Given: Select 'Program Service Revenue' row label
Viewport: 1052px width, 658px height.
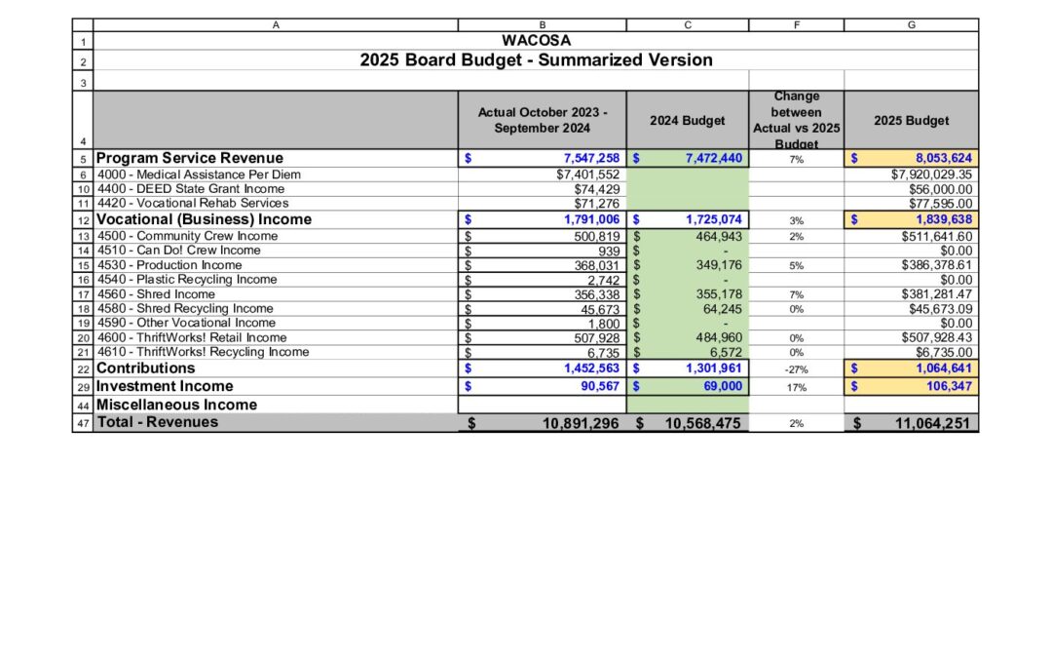Looking at the screenshot, I should 189,158.
